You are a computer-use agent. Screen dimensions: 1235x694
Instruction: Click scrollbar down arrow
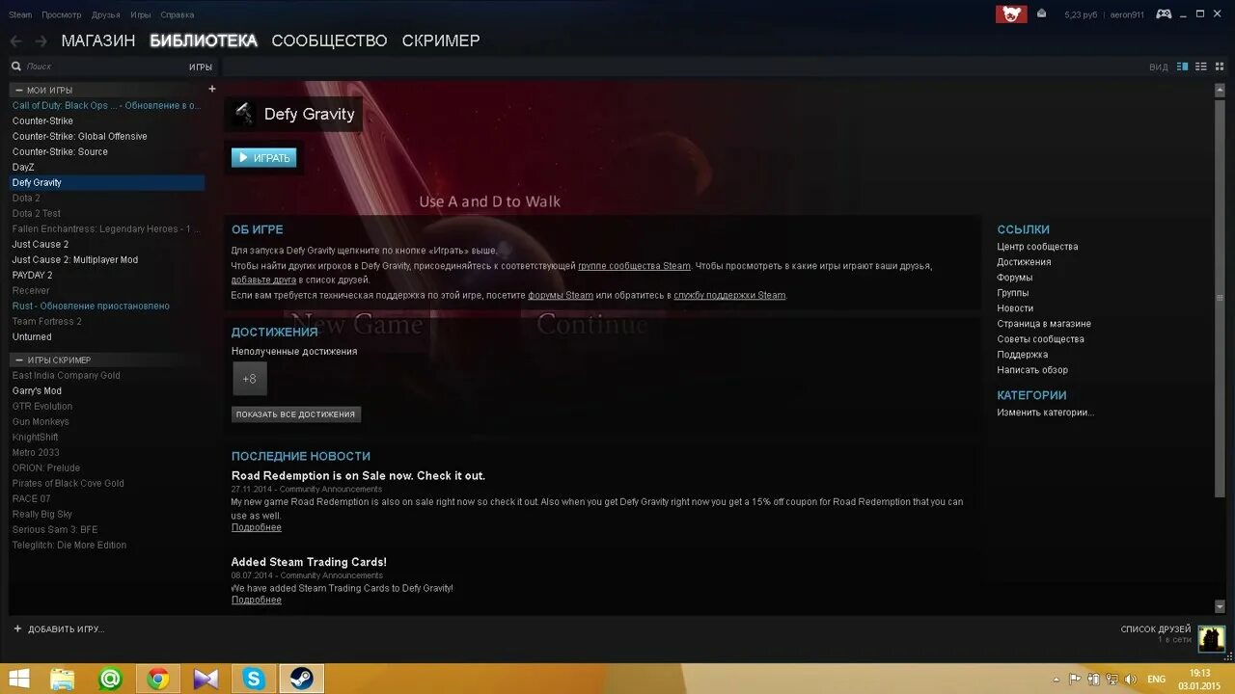(x=1220, y=606)
